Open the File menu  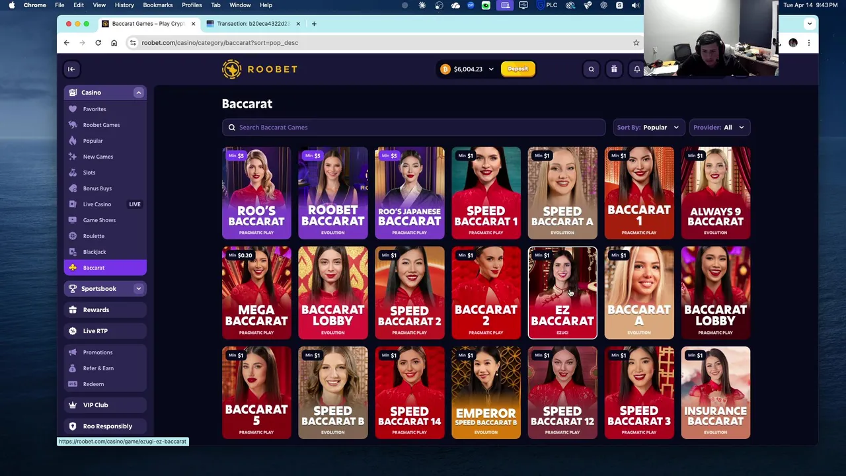tap(59, 5)
